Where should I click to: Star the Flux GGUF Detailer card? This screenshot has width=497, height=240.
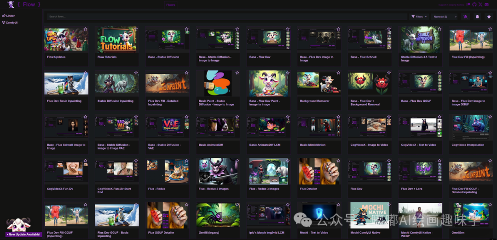click(187, 205)
